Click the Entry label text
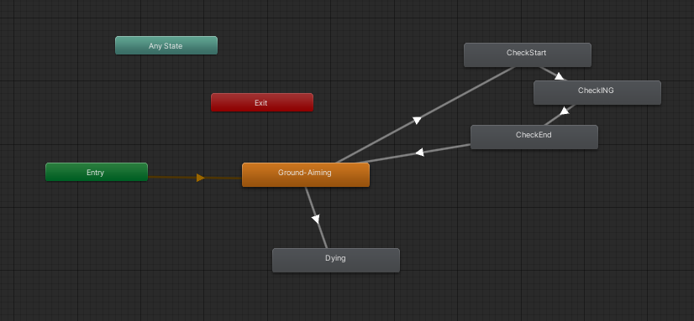 (x=95, y=173)
